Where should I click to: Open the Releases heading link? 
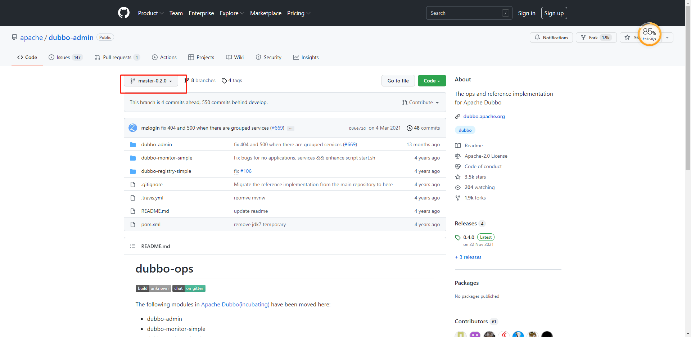(470, 224)
